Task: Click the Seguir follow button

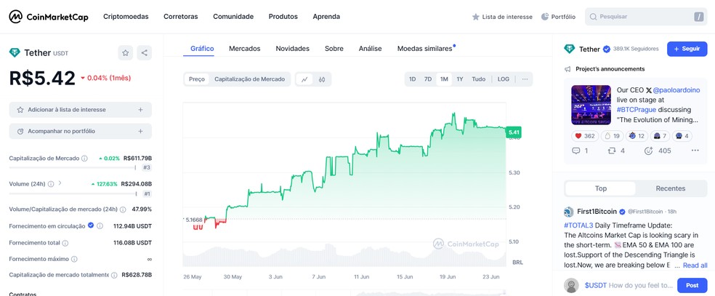Action: 687,49
